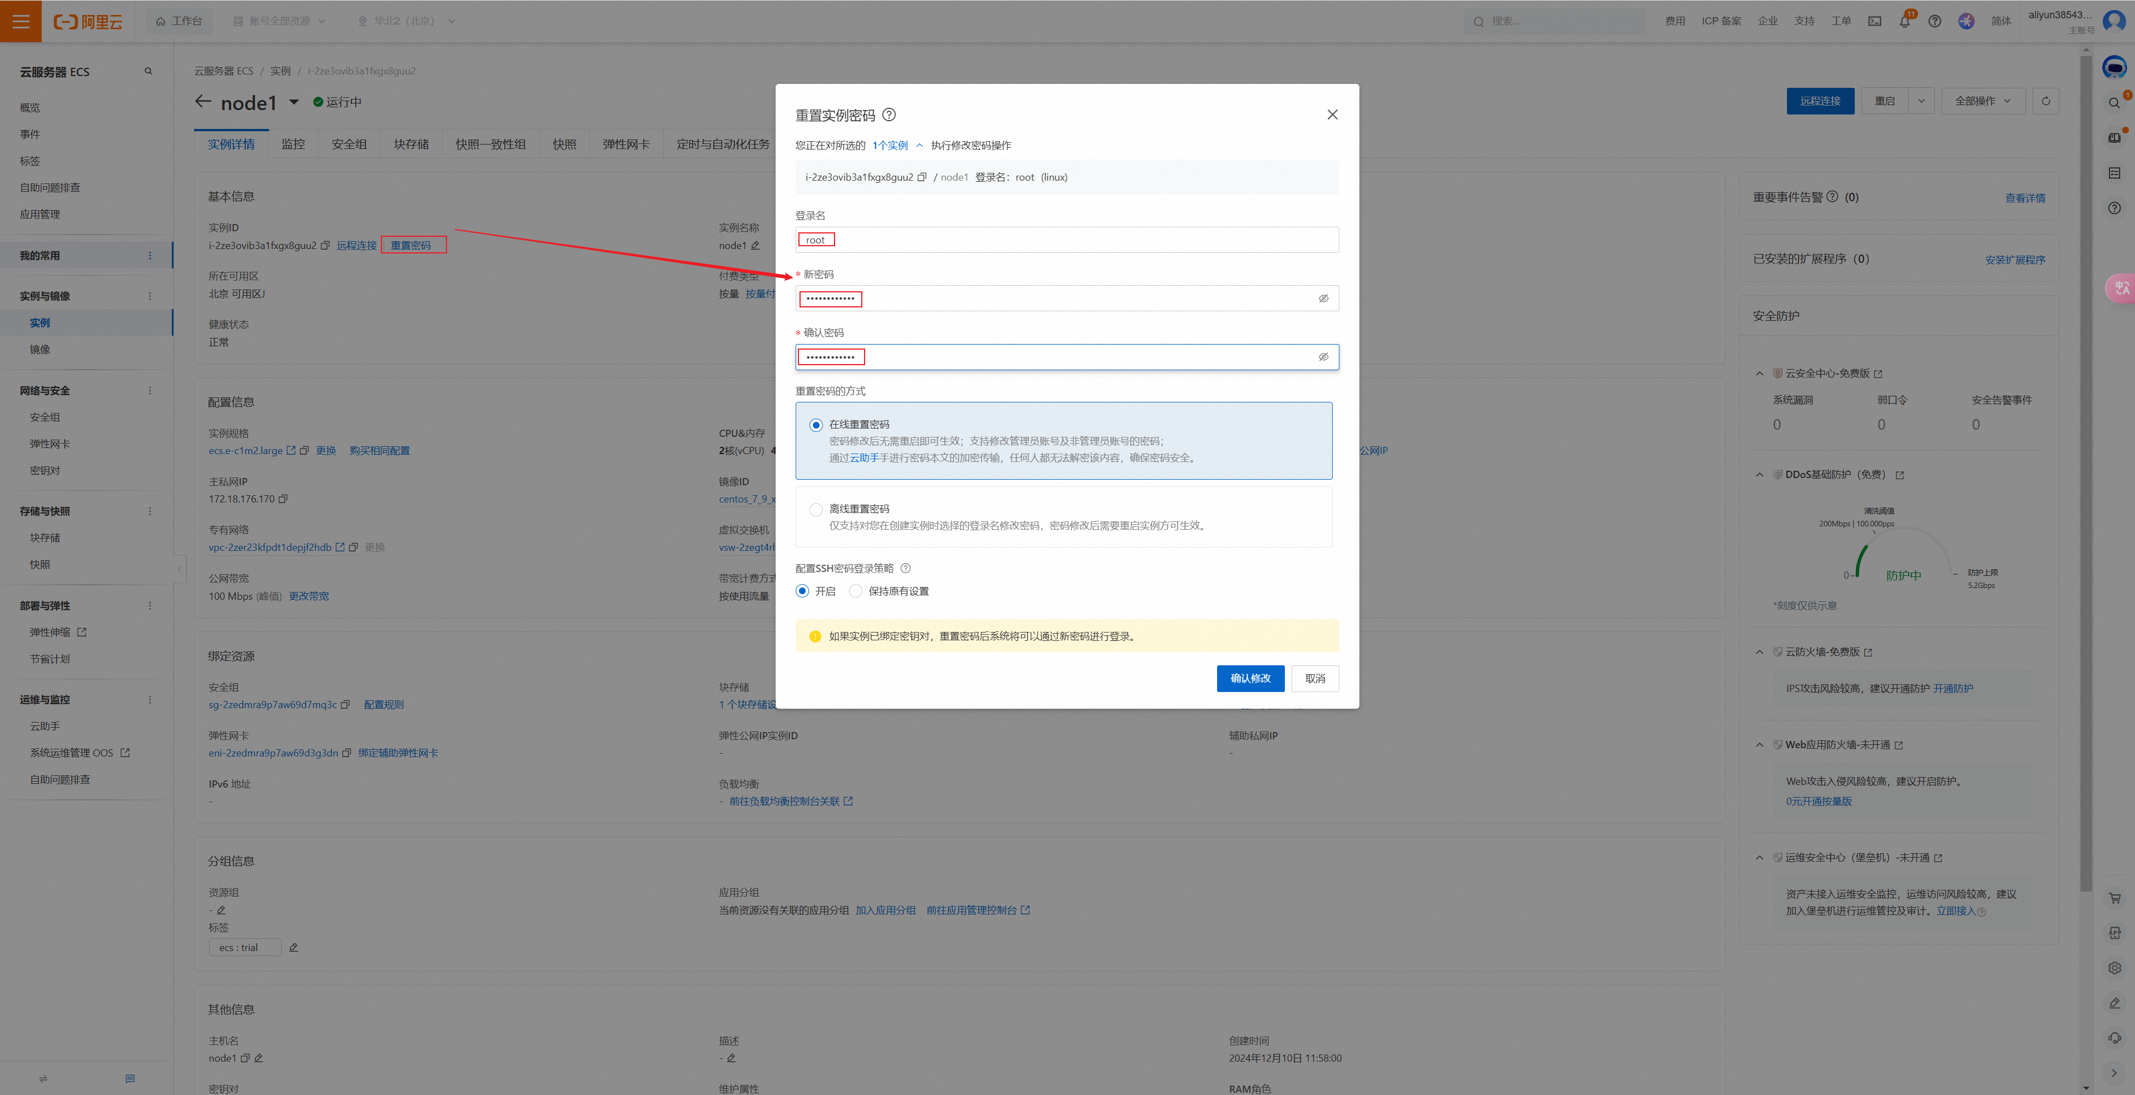This screenshot has height=1095, width=2135.
Task: Open node1 instance switch dropdown
Action: click(294, 102)
